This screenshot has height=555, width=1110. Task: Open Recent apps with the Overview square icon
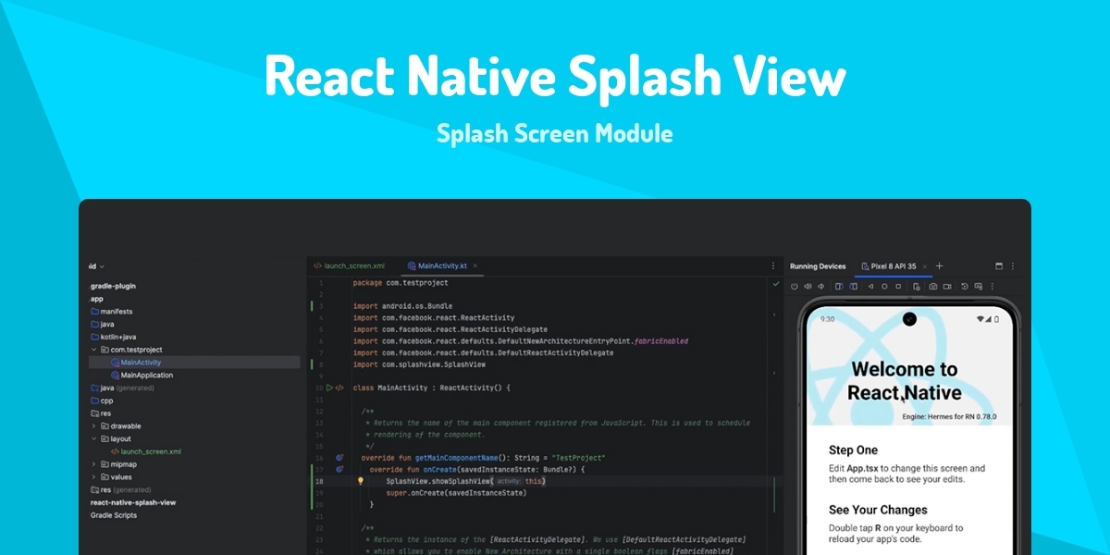[x=898, y=287]
